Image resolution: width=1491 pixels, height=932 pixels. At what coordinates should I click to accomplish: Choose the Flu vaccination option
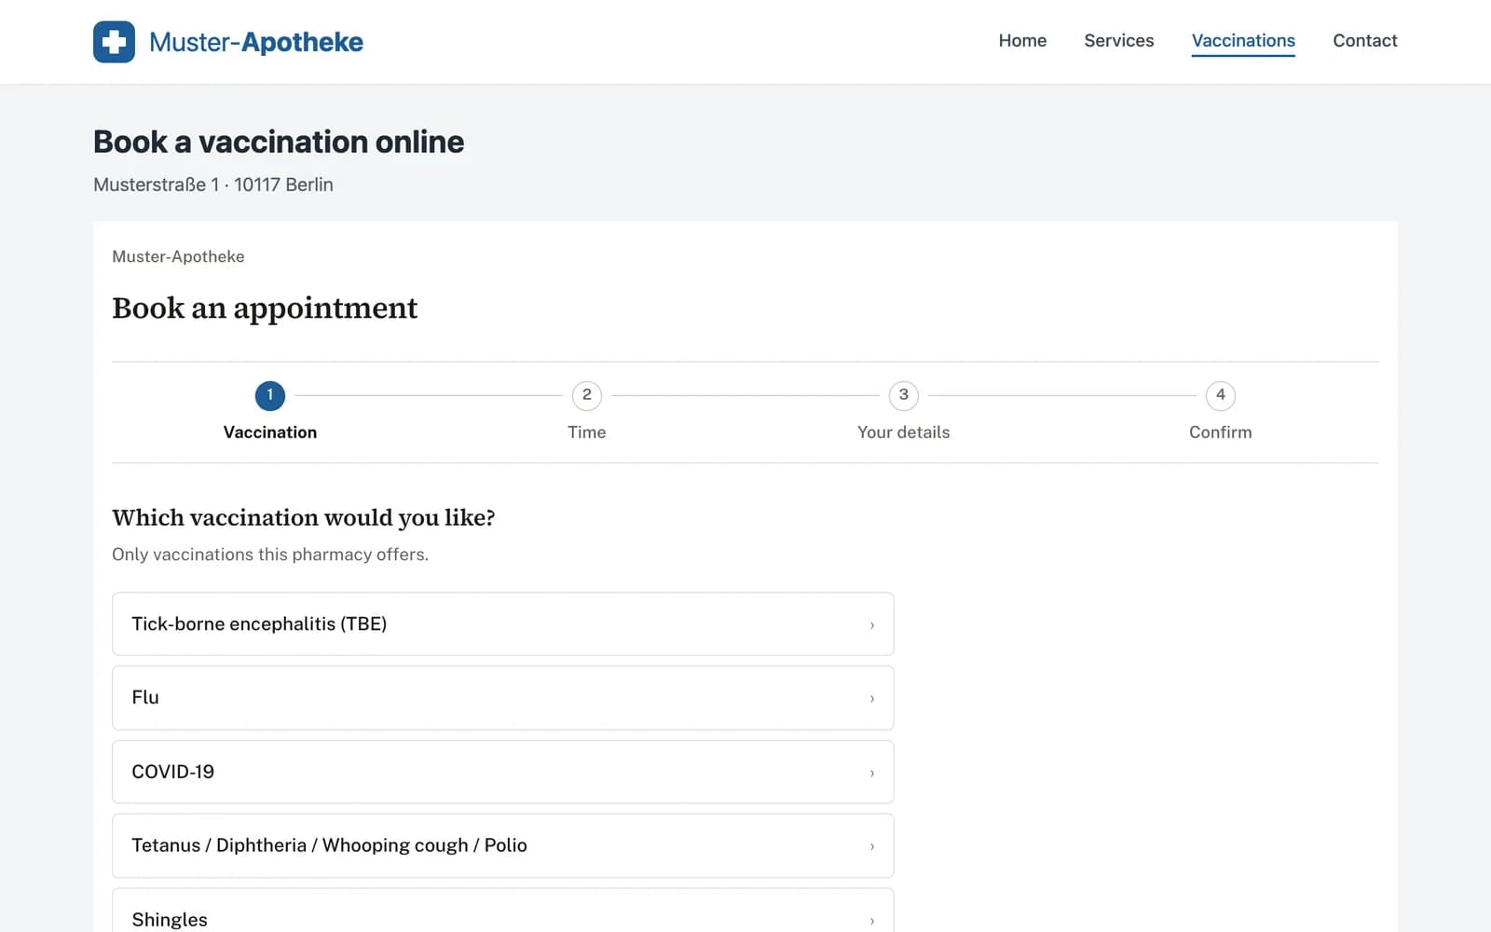[503, 698]
